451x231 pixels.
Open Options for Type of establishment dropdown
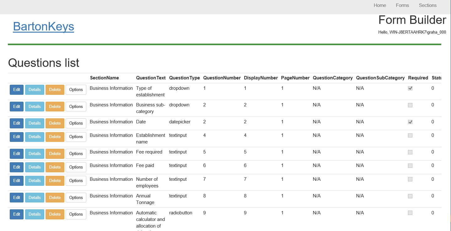coord(76,90)
